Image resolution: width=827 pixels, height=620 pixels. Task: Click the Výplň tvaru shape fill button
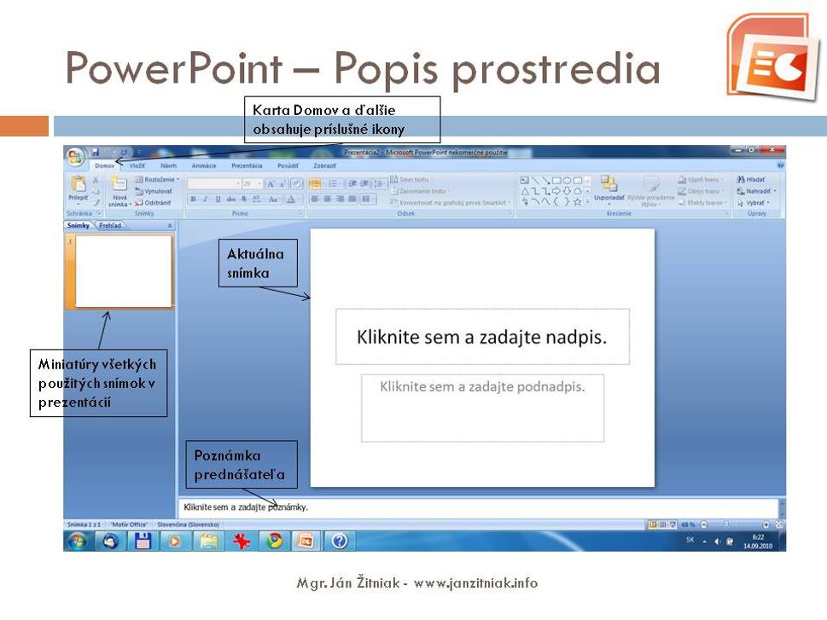click(x=701, y=180)
